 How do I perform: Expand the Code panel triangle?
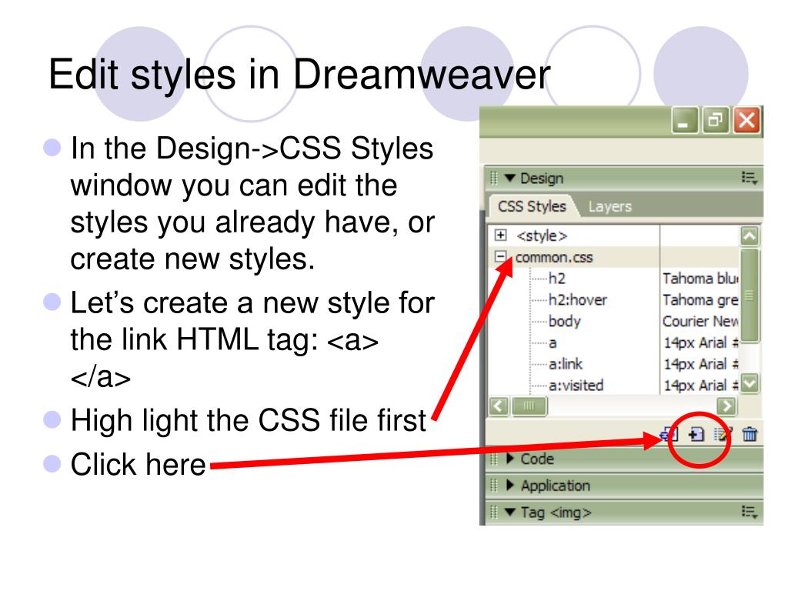click(510, 459)
